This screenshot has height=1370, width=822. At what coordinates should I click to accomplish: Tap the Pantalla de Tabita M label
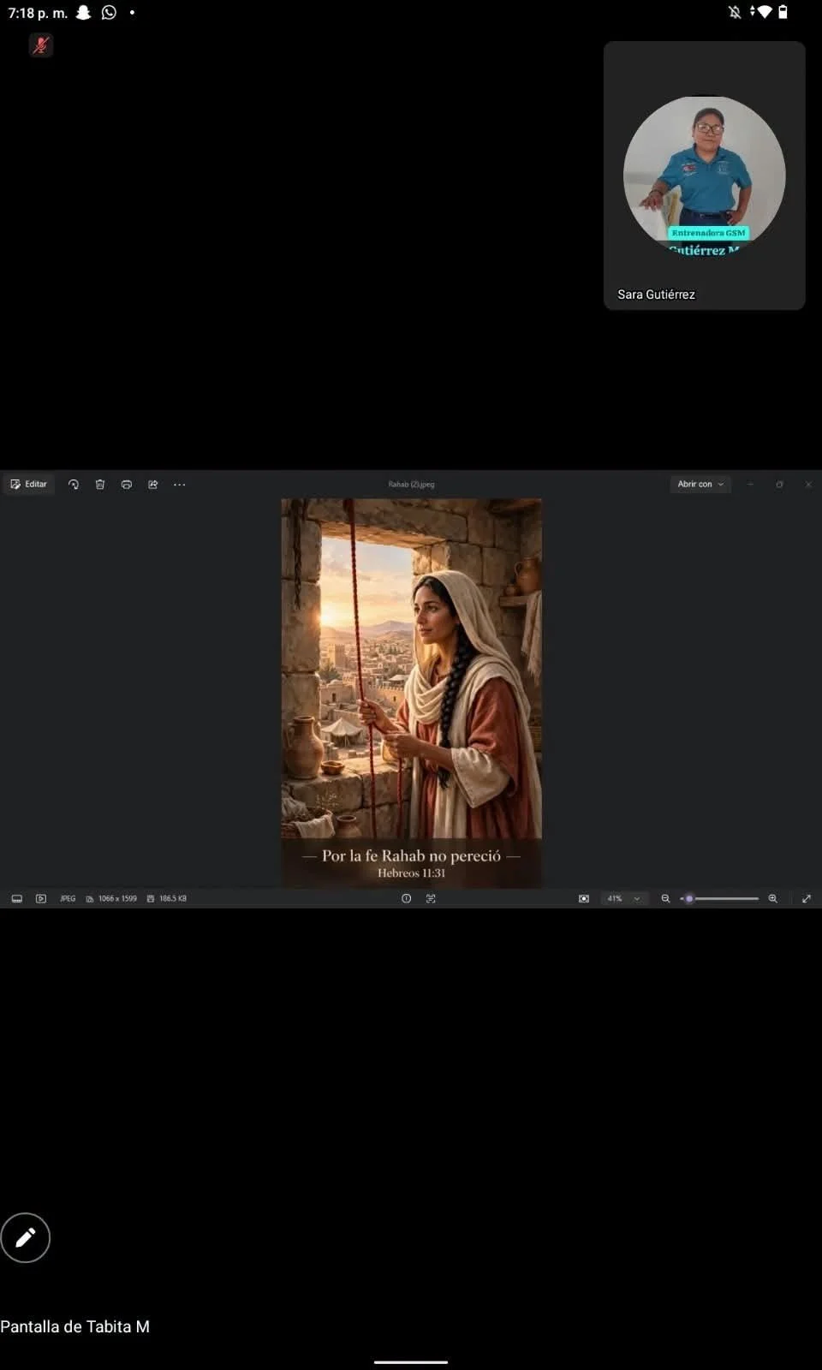[75, 1327]
